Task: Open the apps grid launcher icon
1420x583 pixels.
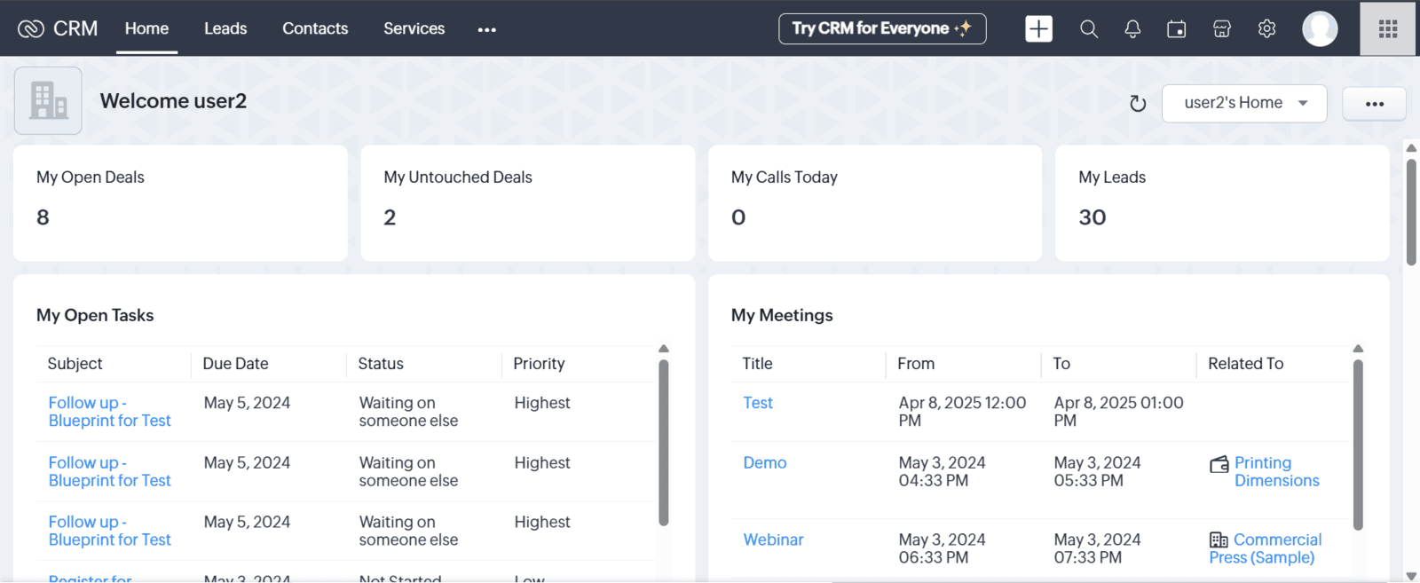Action: click(x=1388, y=28)
